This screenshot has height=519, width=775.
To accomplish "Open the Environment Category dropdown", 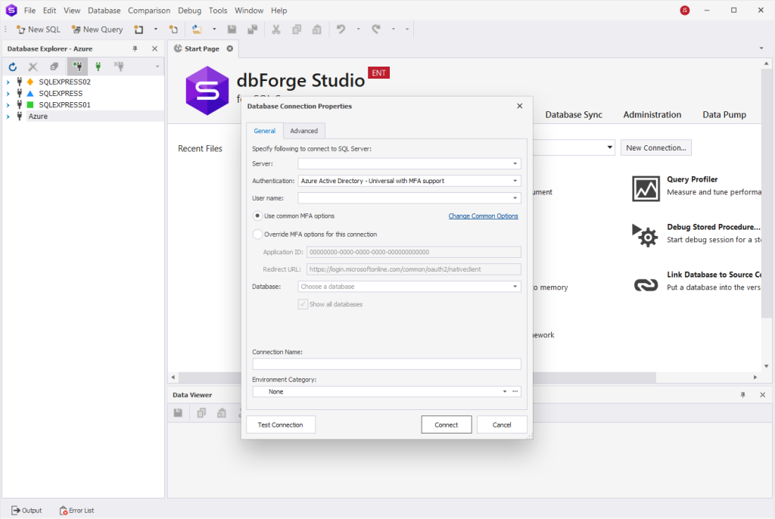I will click(504, 391).
